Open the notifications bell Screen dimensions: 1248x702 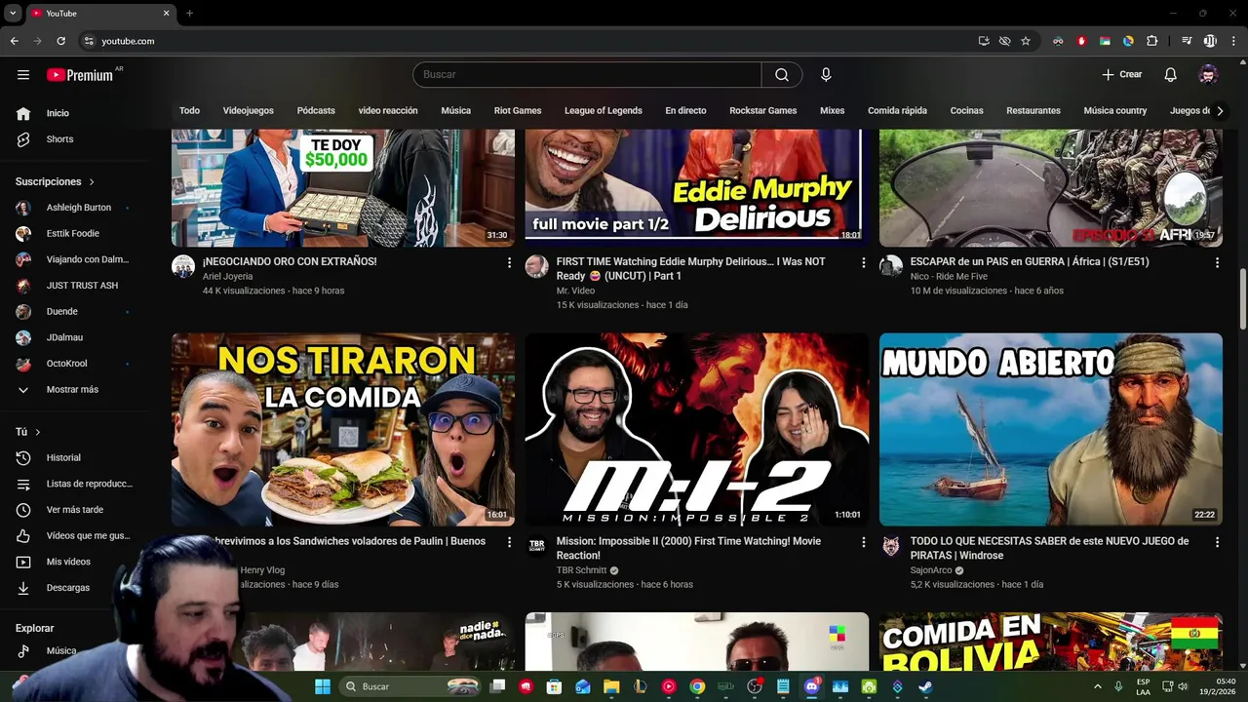pyautogui.click(x=1170, y=75)
